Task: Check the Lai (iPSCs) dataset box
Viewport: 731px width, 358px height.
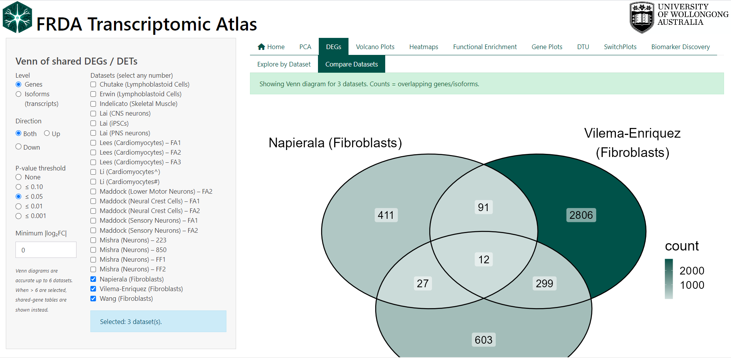Action: (93, 123)
